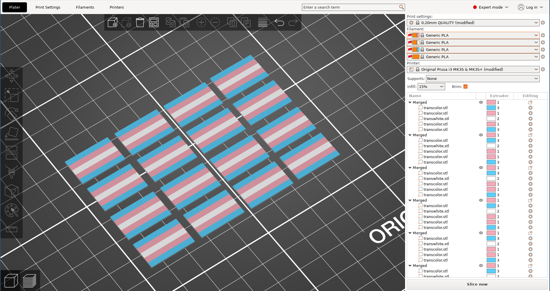Open the 0.20mm QUALITY print settings dropdown

click(x=473, y=23)
